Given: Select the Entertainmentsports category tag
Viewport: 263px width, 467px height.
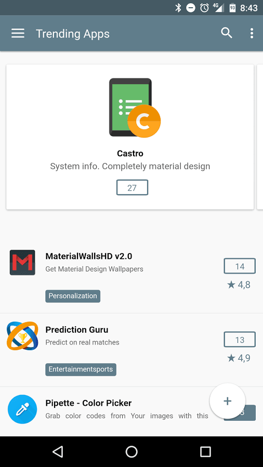Looking at the screenshot, I should tap(81, 369).
